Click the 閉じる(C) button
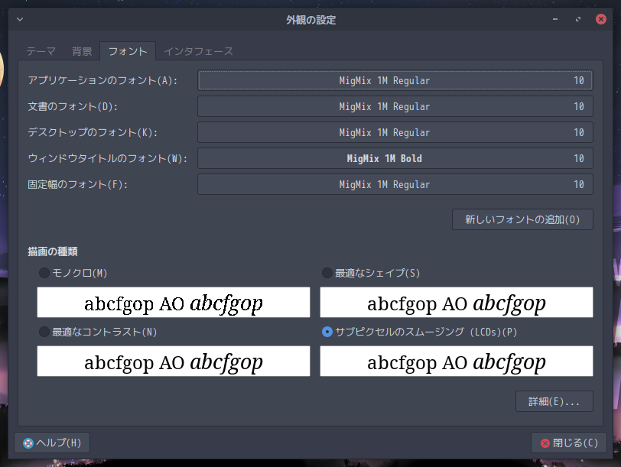Image resolution: width=621 pixels, height=467 pixels. click(x=569, y=443)
